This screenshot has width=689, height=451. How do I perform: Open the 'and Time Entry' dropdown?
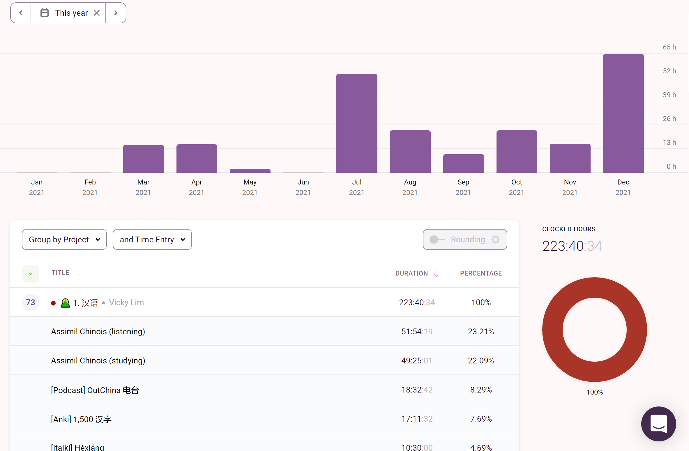(152, 239)
